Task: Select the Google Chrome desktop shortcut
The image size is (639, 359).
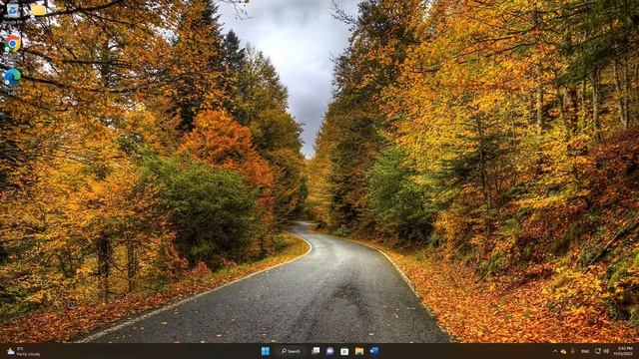Action: (x=12, y=44)
